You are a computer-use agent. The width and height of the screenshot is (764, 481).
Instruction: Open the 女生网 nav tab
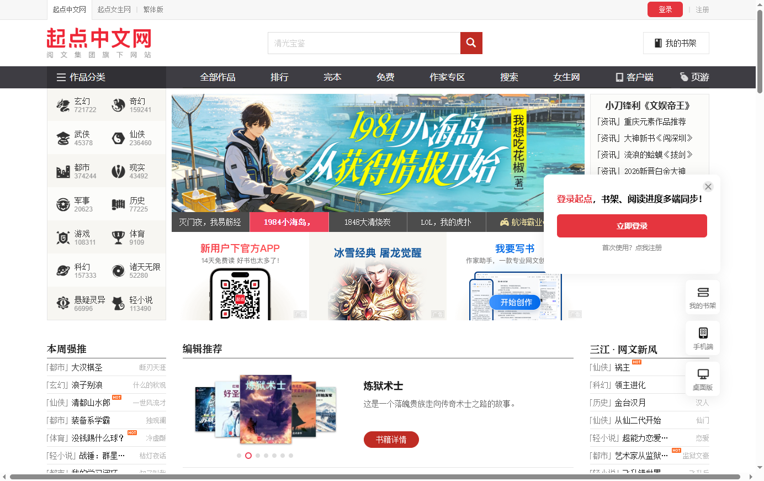pyautogui.click(x=566, y=77)
